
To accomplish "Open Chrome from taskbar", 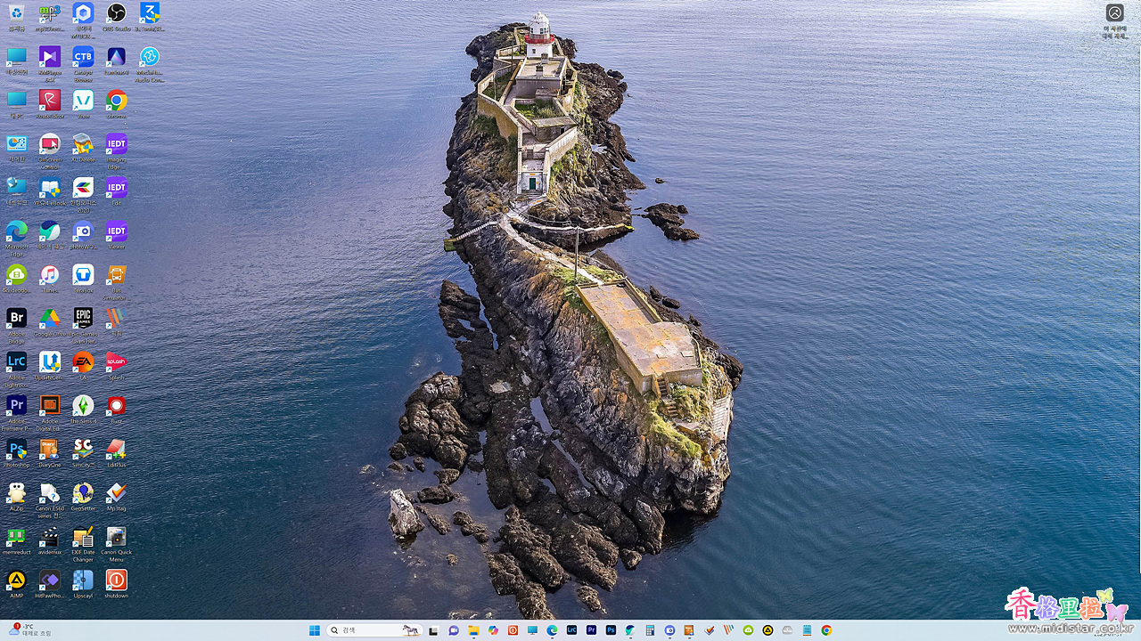I will coord(826,630).
